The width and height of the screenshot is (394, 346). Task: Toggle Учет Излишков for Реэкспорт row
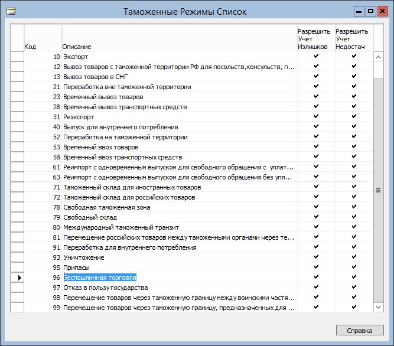316,116
